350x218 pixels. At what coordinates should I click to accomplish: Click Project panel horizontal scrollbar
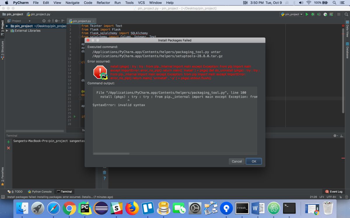coord(35,131)
